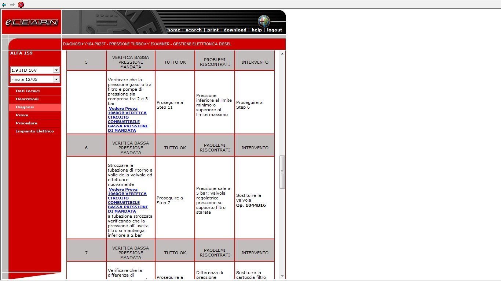Click the ALFA 159 model title
This screenshot has height=281, width=501.
21,53
